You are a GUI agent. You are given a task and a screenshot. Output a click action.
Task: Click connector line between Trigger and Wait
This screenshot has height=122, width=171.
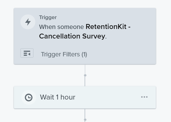pos(85,81)
